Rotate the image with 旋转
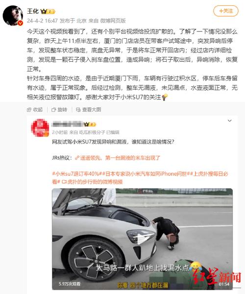The height and width of the screenshot is (294, 245). click(59, 109)
